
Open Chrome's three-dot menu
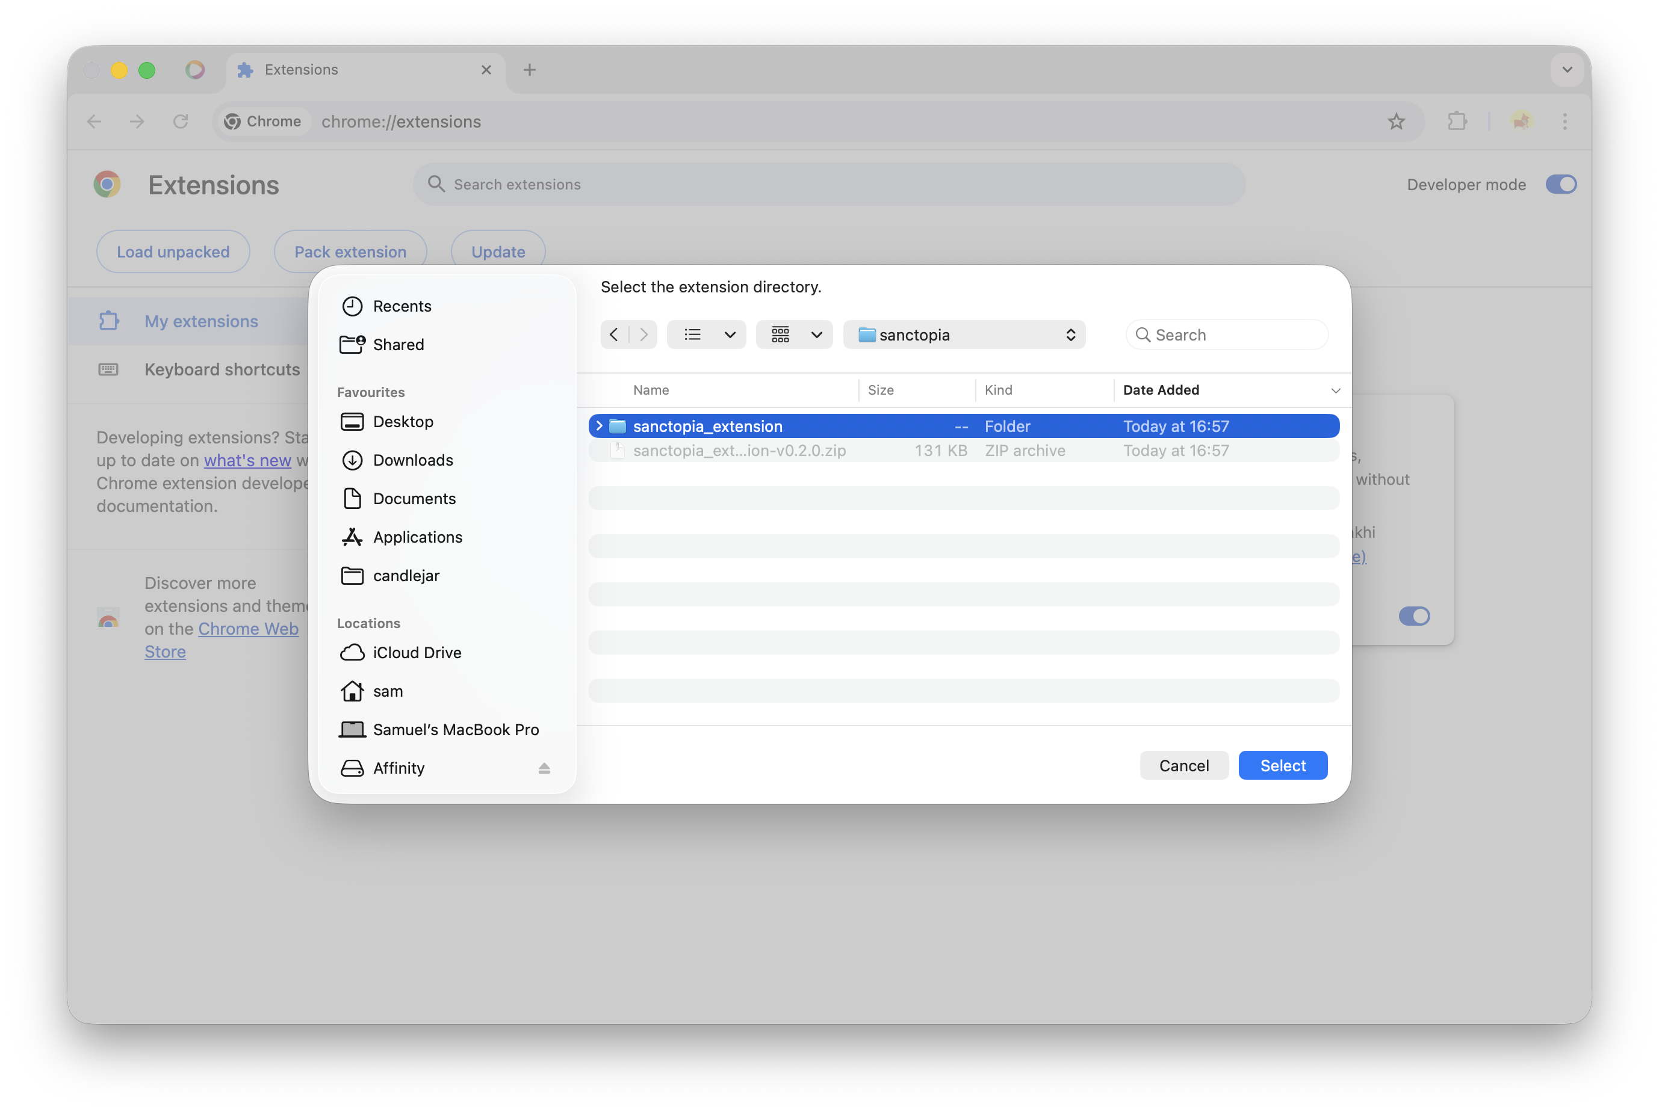tap(1565, 122)
